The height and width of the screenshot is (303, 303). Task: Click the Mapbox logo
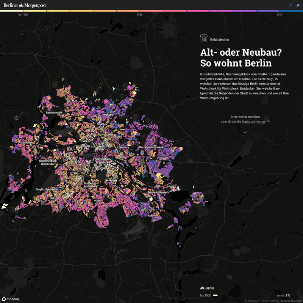click(11, 299)
